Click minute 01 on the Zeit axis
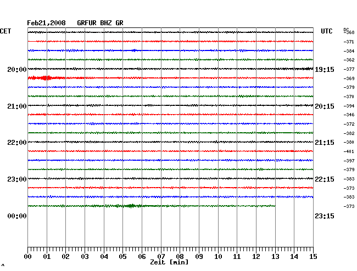Viewport: 357px width, 271px height. (47, 257)
